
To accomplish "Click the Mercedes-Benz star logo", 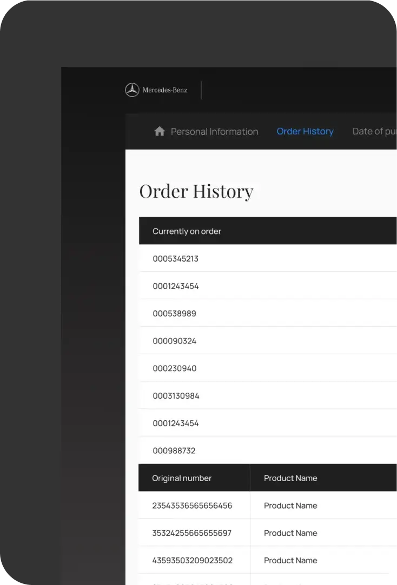I will coord(132,90).
